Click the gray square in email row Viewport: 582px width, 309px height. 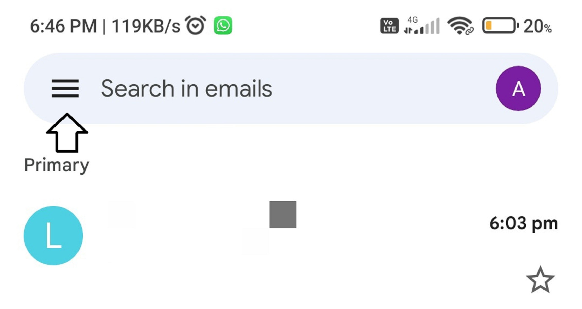point(283,214)
